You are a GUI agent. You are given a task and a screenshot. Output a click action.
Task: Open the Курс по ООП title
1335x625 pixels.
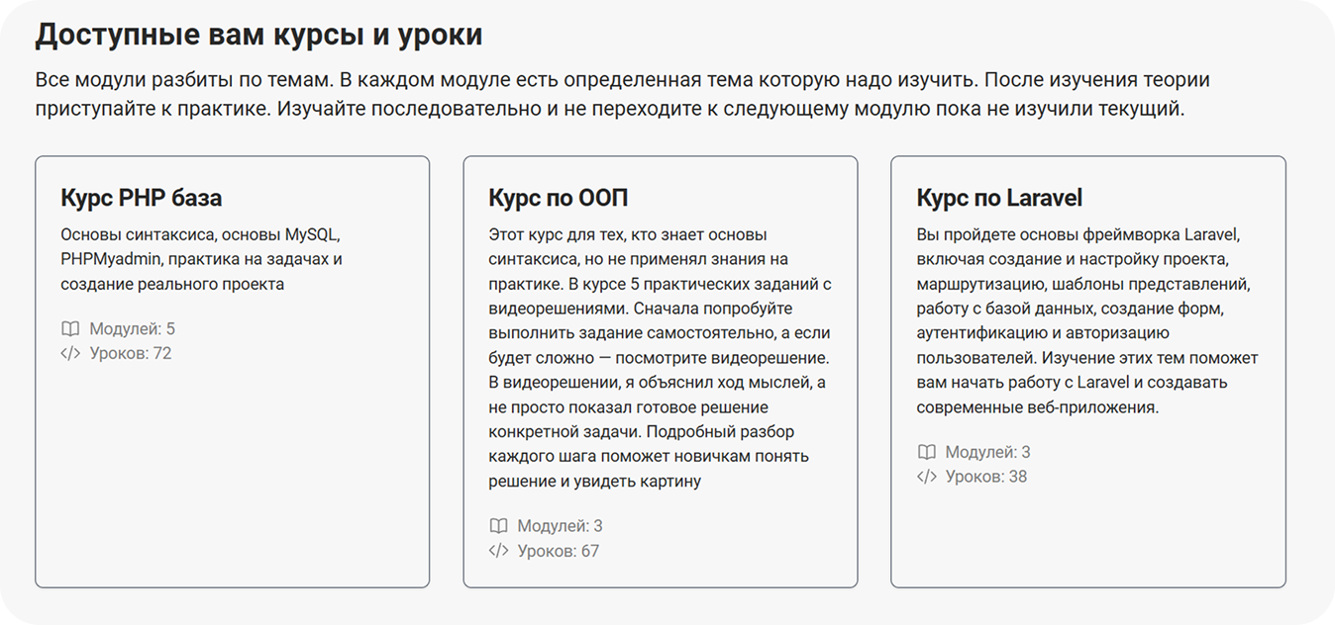558,197
